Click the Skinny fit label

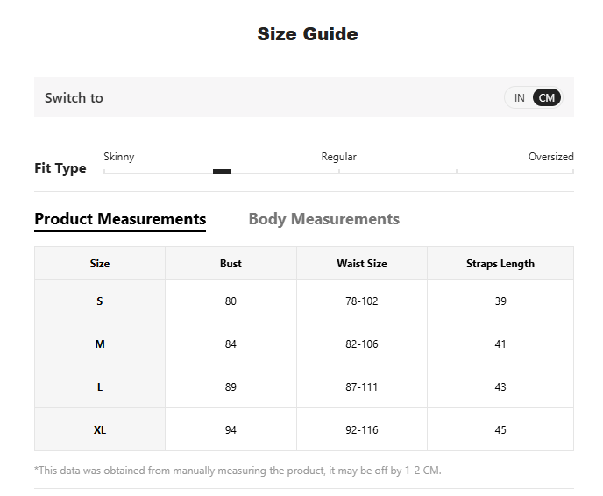click(119, 157)
